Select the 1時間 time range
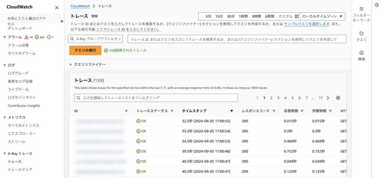This screenshot has width=381, height=178. [243, 16]
